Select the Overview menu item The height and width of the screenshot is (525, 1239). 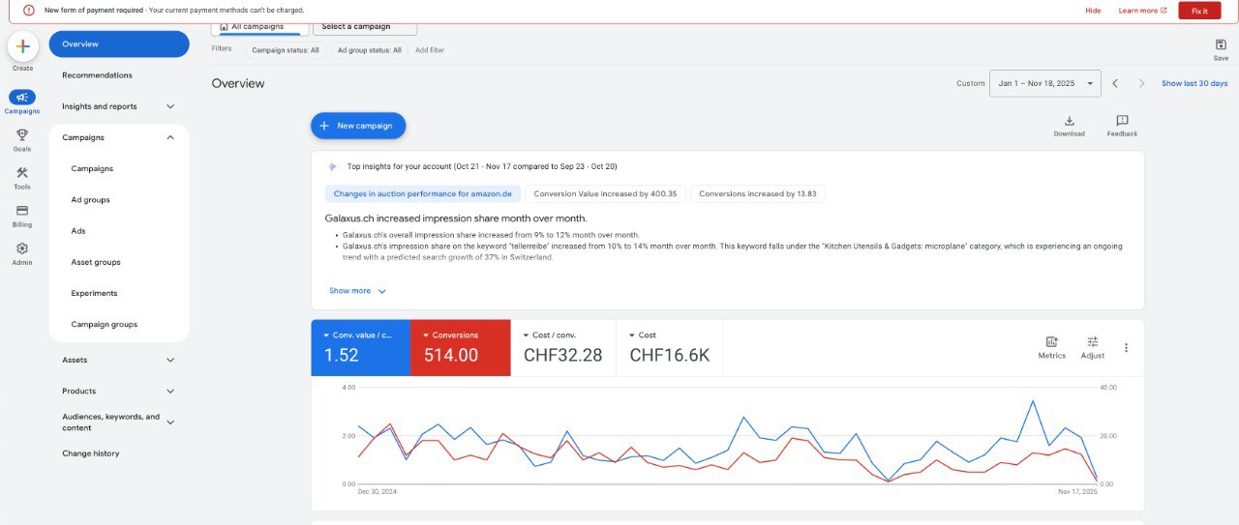pos(119,44)
